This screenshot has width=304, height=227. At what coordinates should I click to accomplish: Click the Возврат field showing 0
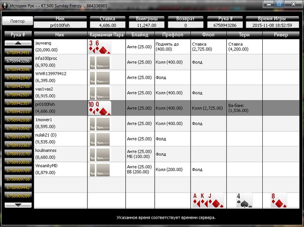185,25
